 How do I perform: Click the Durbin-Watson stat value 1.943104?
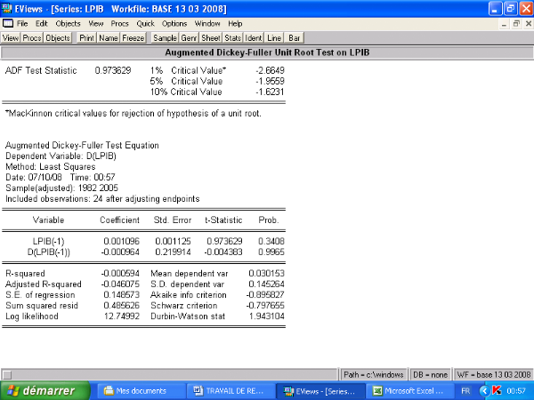[266, 316]
